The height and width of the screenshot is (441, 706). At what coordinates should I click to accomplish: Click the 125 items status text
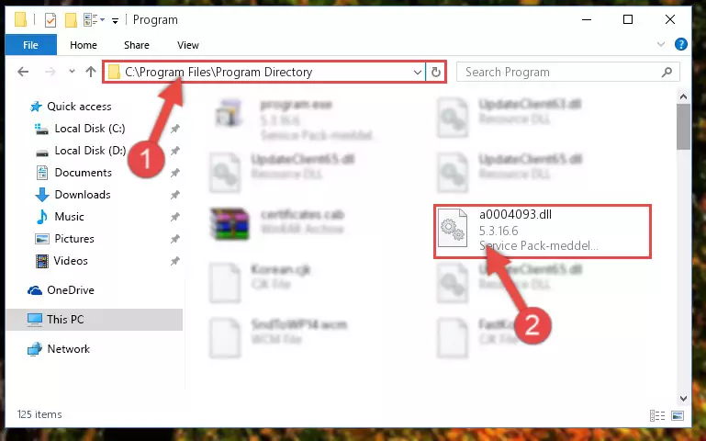tap(39, 414)
